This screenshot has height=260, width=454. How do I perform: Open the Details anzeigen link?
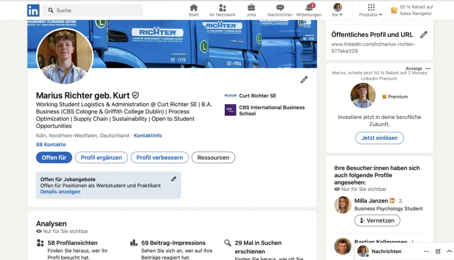60,192
